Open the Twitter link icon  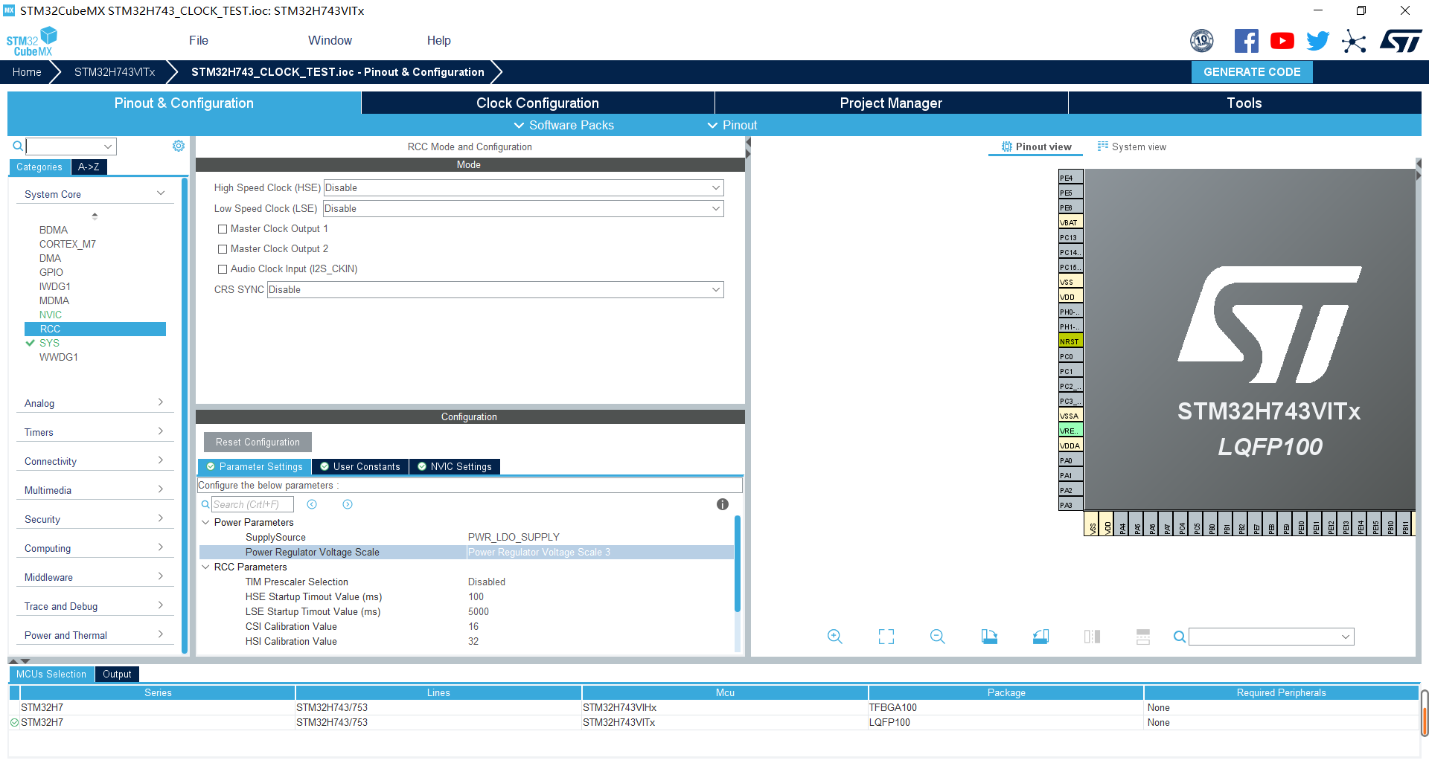(x=1317, y=41)
